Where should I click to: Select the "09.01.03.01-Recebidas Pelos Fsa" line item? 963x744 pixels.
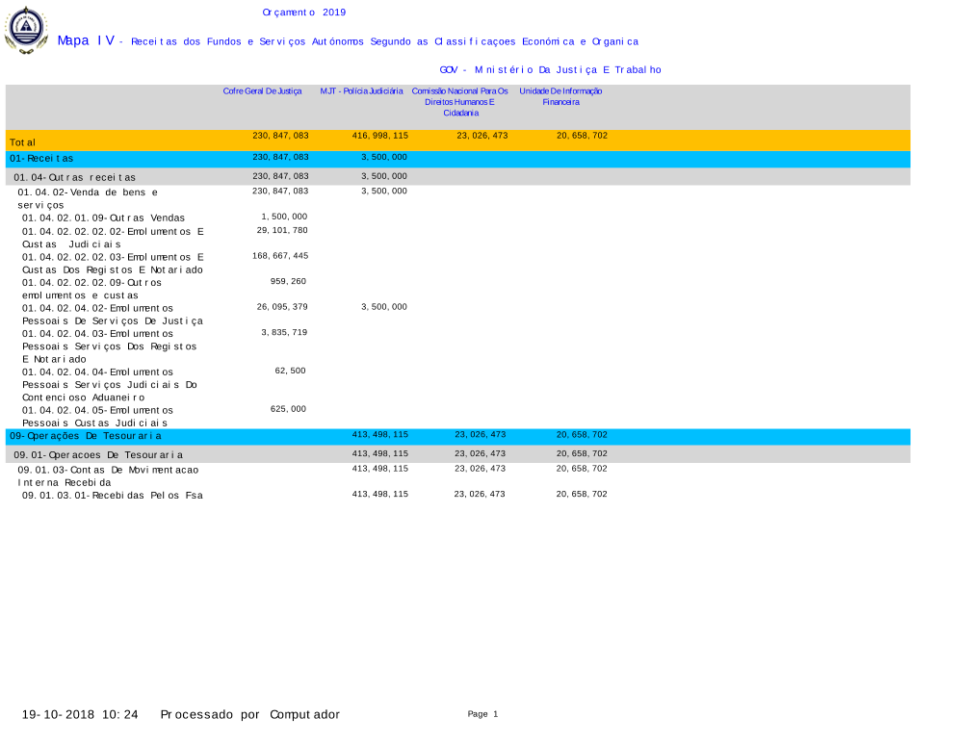(x=112, y=496)
